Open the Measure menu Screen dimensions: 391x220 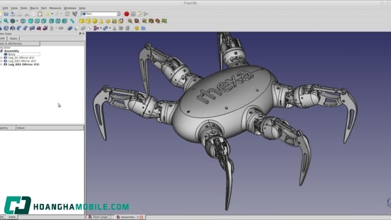click(x=55, y=8)
